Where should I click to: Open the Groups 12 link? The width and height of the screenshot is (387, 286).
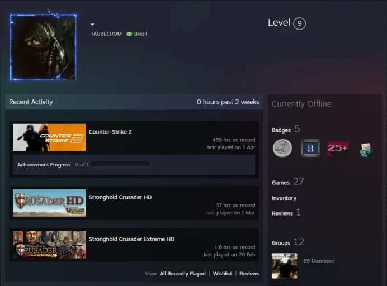pos(288,242)
